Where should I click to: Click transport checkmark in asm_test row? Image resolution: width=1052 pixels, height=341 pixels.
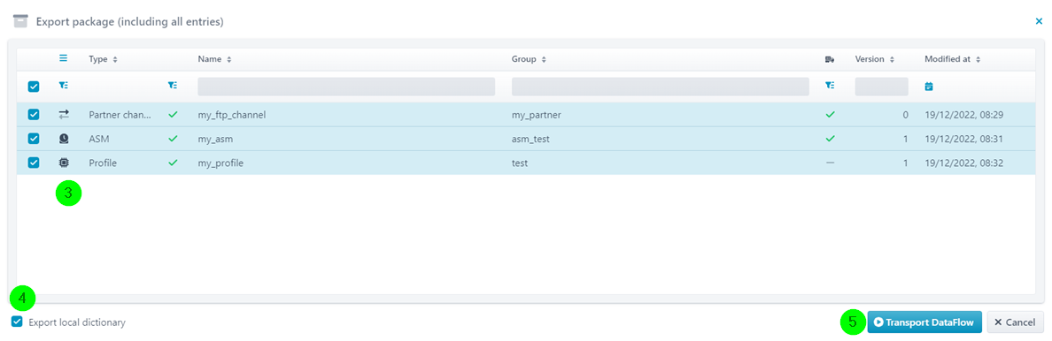coord(830,139)
